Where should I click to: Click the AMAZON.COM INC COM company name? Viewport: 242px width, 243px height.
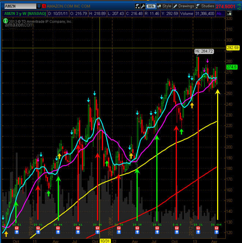pyautogui.click(x=68, y=6)
